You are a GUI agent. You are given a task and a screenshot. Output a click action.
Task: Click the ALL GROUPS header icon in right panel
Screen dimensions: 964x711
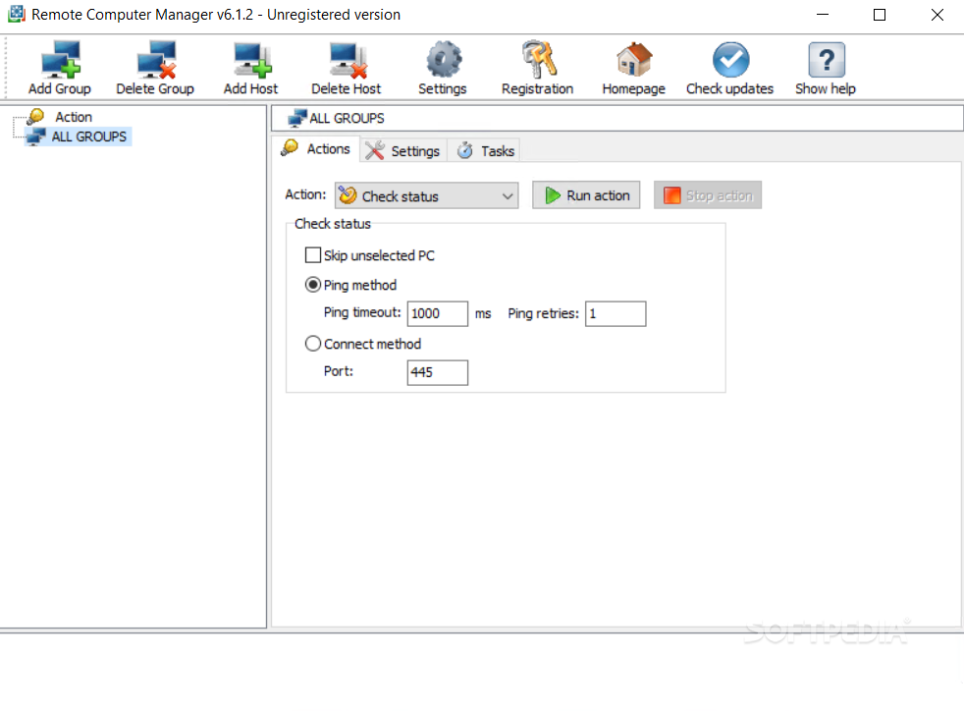pyautogui.click(x=297, y=118)
